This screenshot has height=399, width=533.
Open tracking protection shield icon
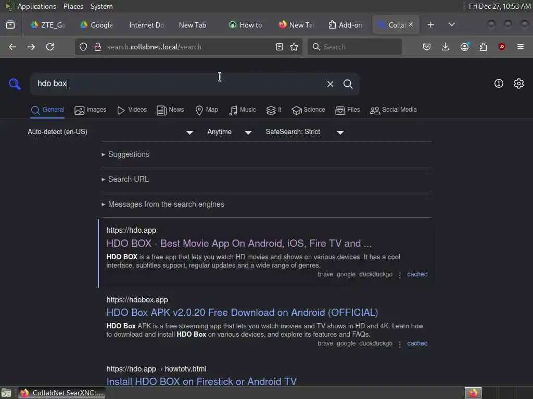coord(83,47)
